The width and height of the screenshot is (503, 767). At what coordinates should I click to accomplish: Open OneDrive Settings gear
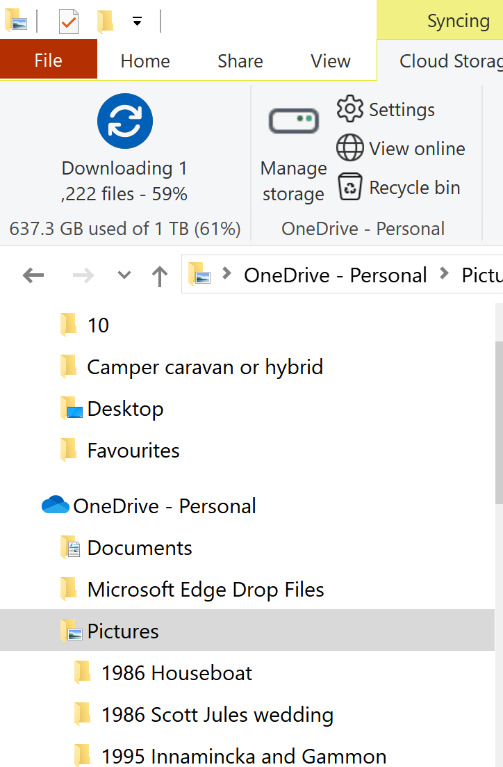pos(349,108)
